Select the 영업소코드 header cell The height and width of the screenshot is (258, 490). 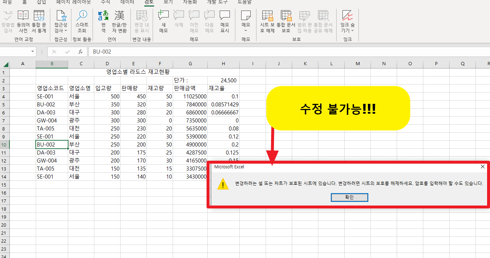(52, 89)
